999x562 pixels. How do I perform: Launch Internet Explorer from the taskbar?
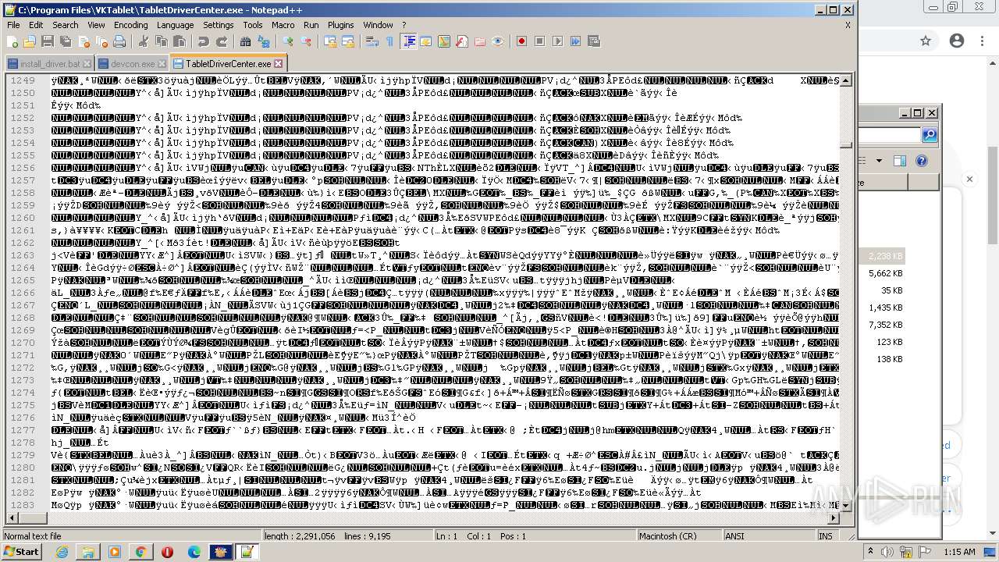coord(62,552)
